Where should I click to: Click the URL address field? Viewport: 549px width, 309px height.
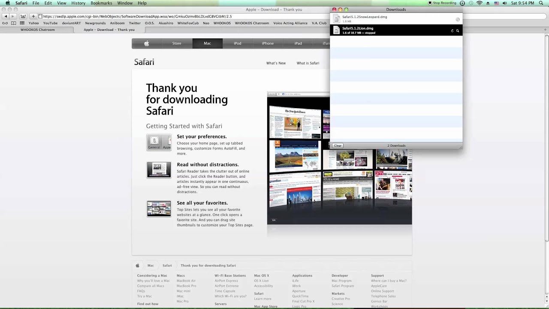[184, 16]
